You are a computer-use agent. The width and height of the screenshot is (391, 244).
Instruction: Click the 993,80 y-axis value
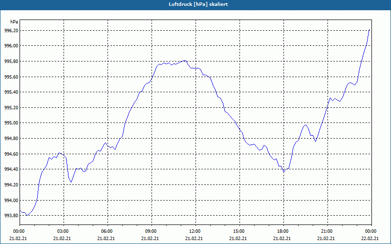click(x=11, y=216)
